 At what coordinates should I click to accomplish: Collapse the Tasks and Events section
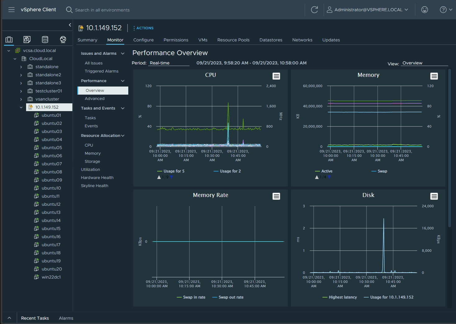tap(123, 108)
